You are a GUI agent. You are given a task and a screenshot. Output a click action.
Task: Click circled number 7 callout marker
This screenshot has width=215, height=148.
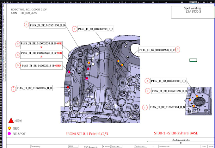(x=18, y=44)
